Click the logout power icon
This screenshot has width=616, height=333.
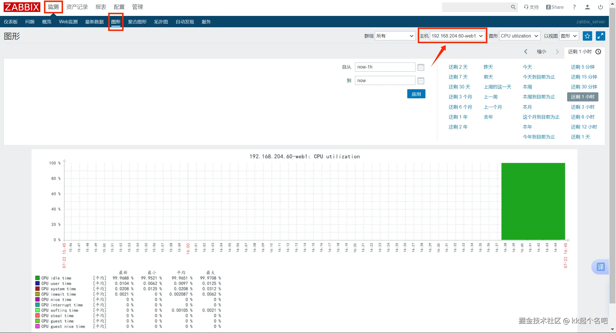click(600, 7)
